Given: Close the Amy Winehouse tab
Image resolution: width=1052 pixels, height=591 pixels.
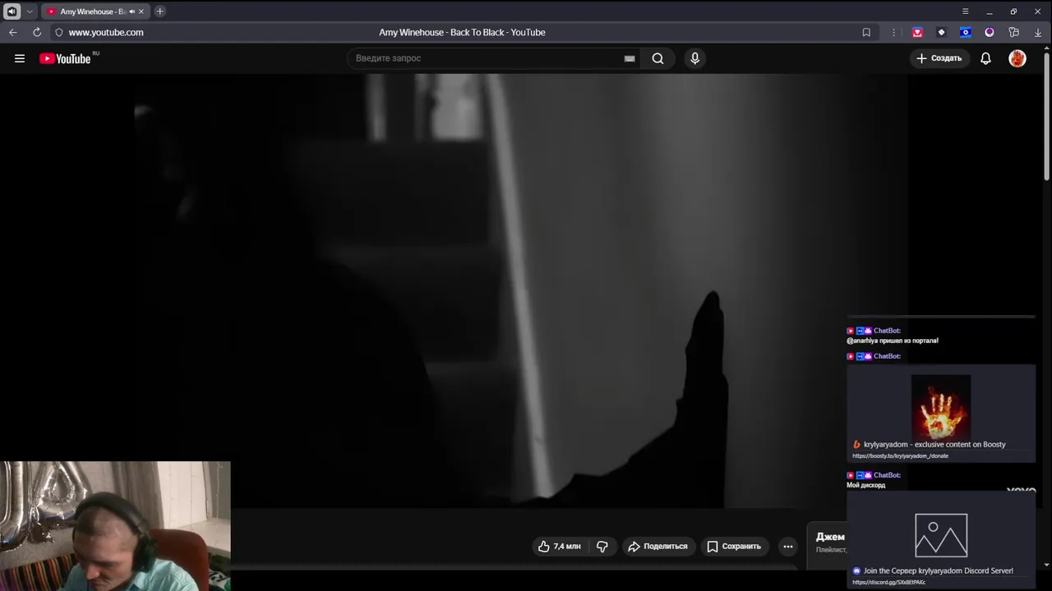Looking at the screenshot, I should point(141,11).
